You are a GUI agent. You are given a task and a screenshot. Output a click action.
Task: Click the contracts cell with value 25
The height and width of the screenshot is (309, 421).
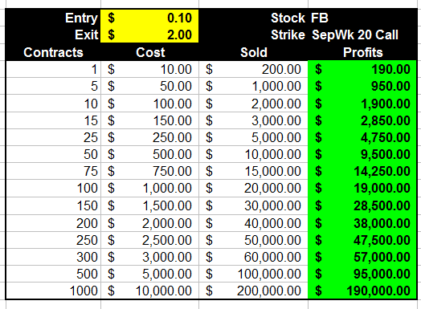click(x=53, y=137)
